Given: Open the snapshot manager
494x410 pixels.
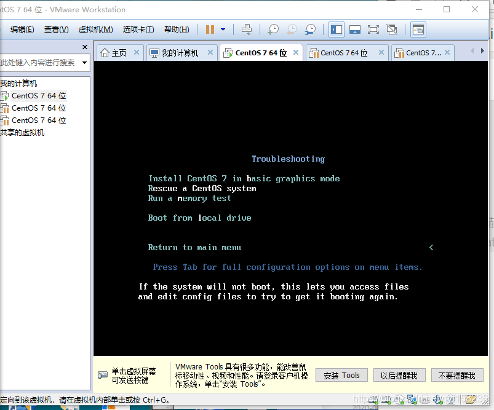Looking at the screenshot, I should point(310,30).
